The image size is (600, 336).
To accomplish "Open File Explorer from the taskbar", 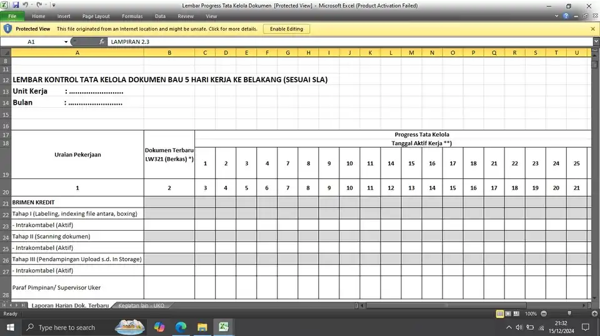I will [202, 327].
